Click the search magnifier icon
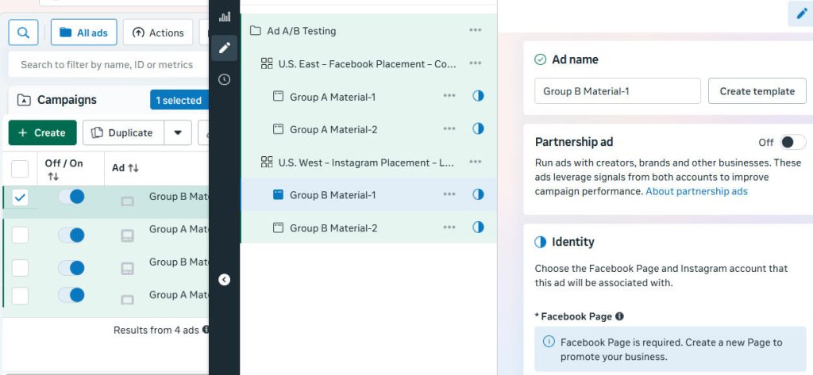 coord(23,33)
